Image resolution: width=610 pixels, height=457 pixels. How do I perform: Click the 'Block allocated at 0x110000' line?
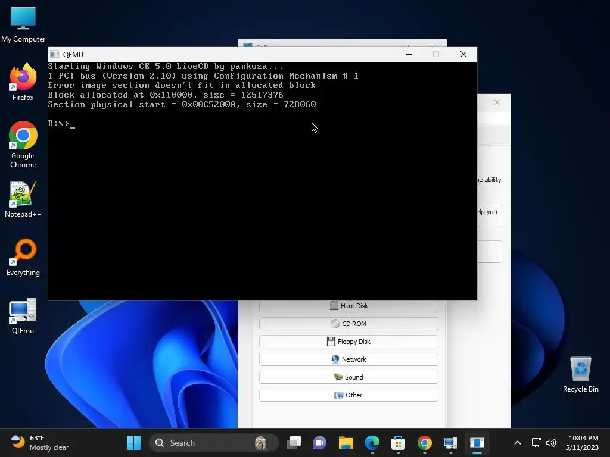pyautogui.click(x=166, y=95)
